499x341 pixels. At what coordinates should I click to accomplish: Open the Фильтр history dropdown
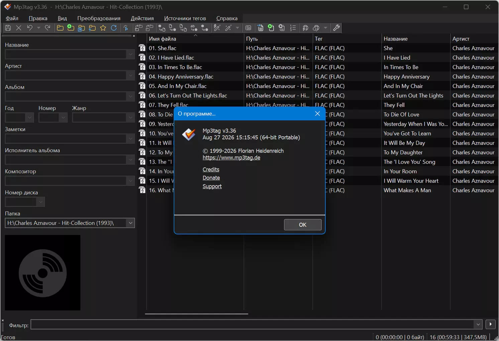(x=478, y=324)
